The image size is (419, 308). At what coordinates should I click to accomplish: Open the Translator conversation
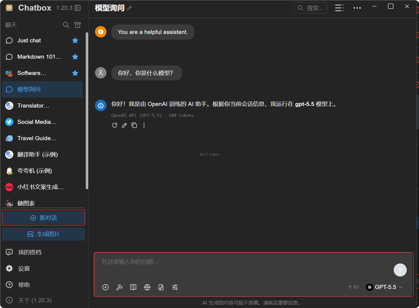point(42,106)
